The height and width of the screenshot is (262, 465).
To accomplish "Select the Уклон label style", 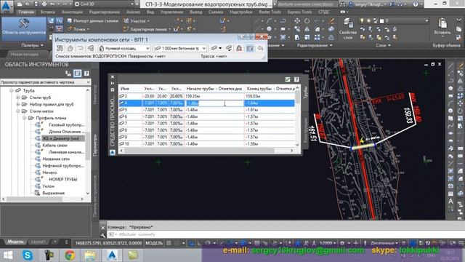I will 49,186.
